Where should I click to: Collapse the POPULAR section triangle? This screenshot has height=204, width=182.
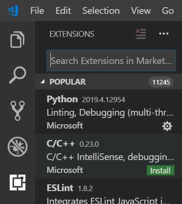(x=42, y=82)
